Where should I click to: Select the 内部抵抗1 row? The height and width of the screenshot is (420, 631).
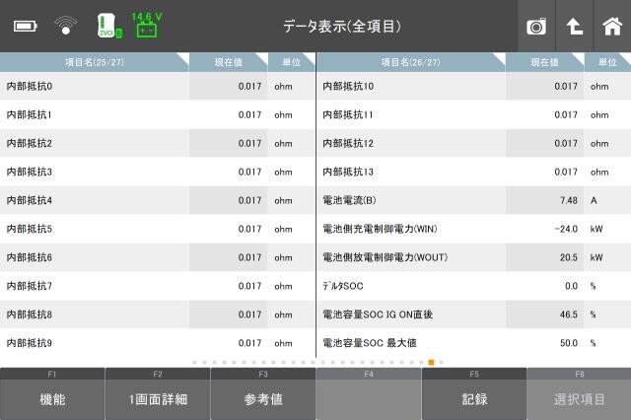pos(158,114)
